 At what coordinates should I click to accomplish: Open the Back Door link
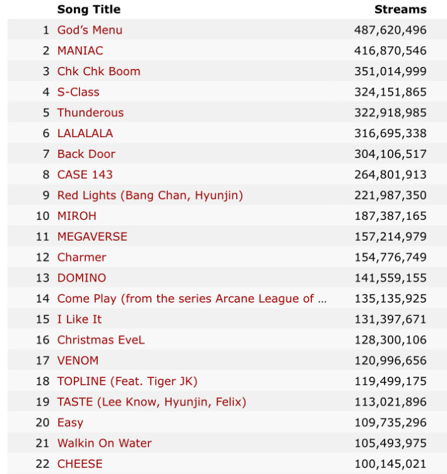click(86, 154)
